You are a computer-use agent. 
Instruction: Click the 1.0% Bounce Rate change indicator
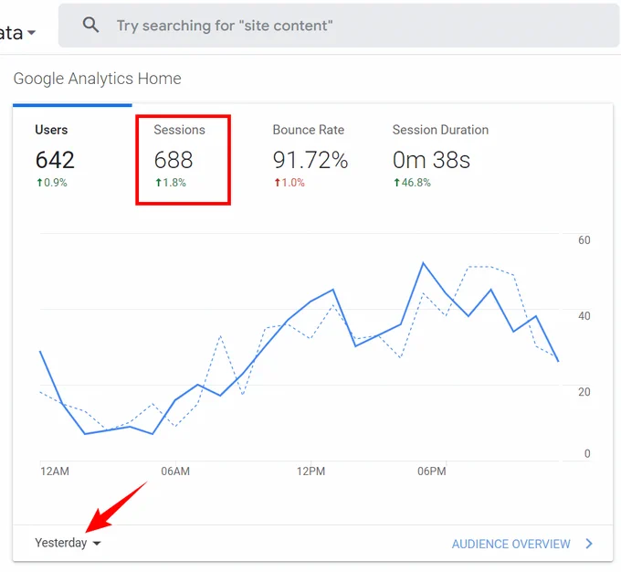click(x=289, y=183)
